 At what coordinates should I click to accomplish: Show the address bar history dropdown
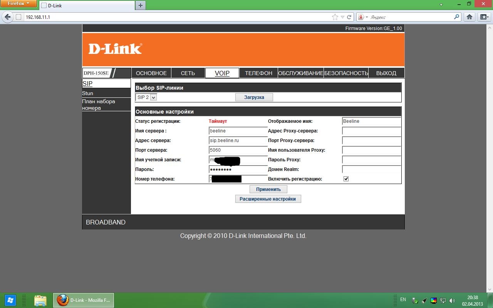pos(342,17)
